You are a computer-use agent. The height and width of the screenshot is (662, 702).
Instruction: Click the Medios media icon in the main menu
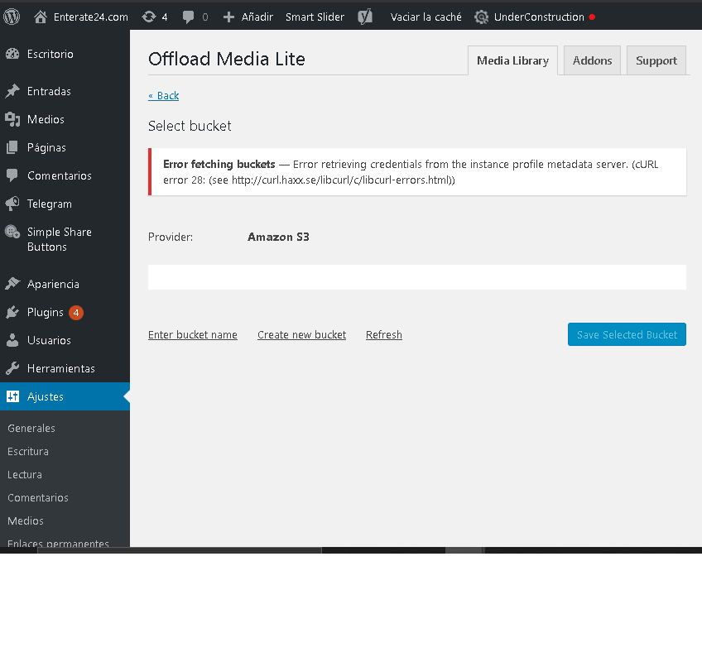click(12, 119)
